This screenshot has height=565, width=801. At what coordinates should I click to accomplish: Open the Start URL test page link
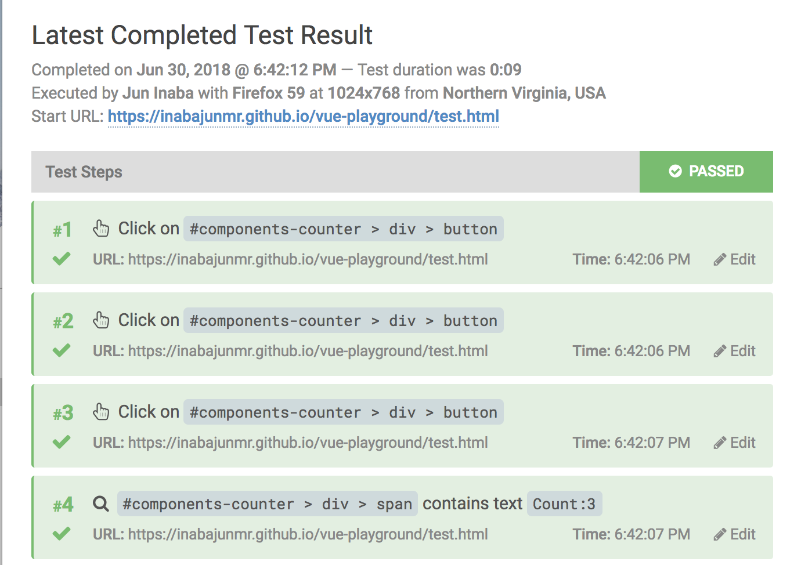(303, 116)
